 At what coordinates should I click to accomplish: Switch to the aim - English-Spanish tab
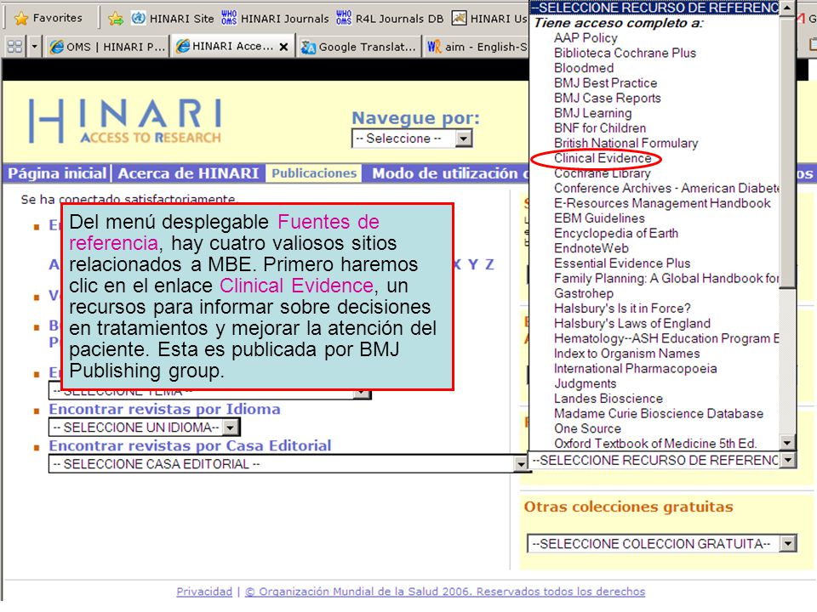pyautogui.click(x=477, y=47)
